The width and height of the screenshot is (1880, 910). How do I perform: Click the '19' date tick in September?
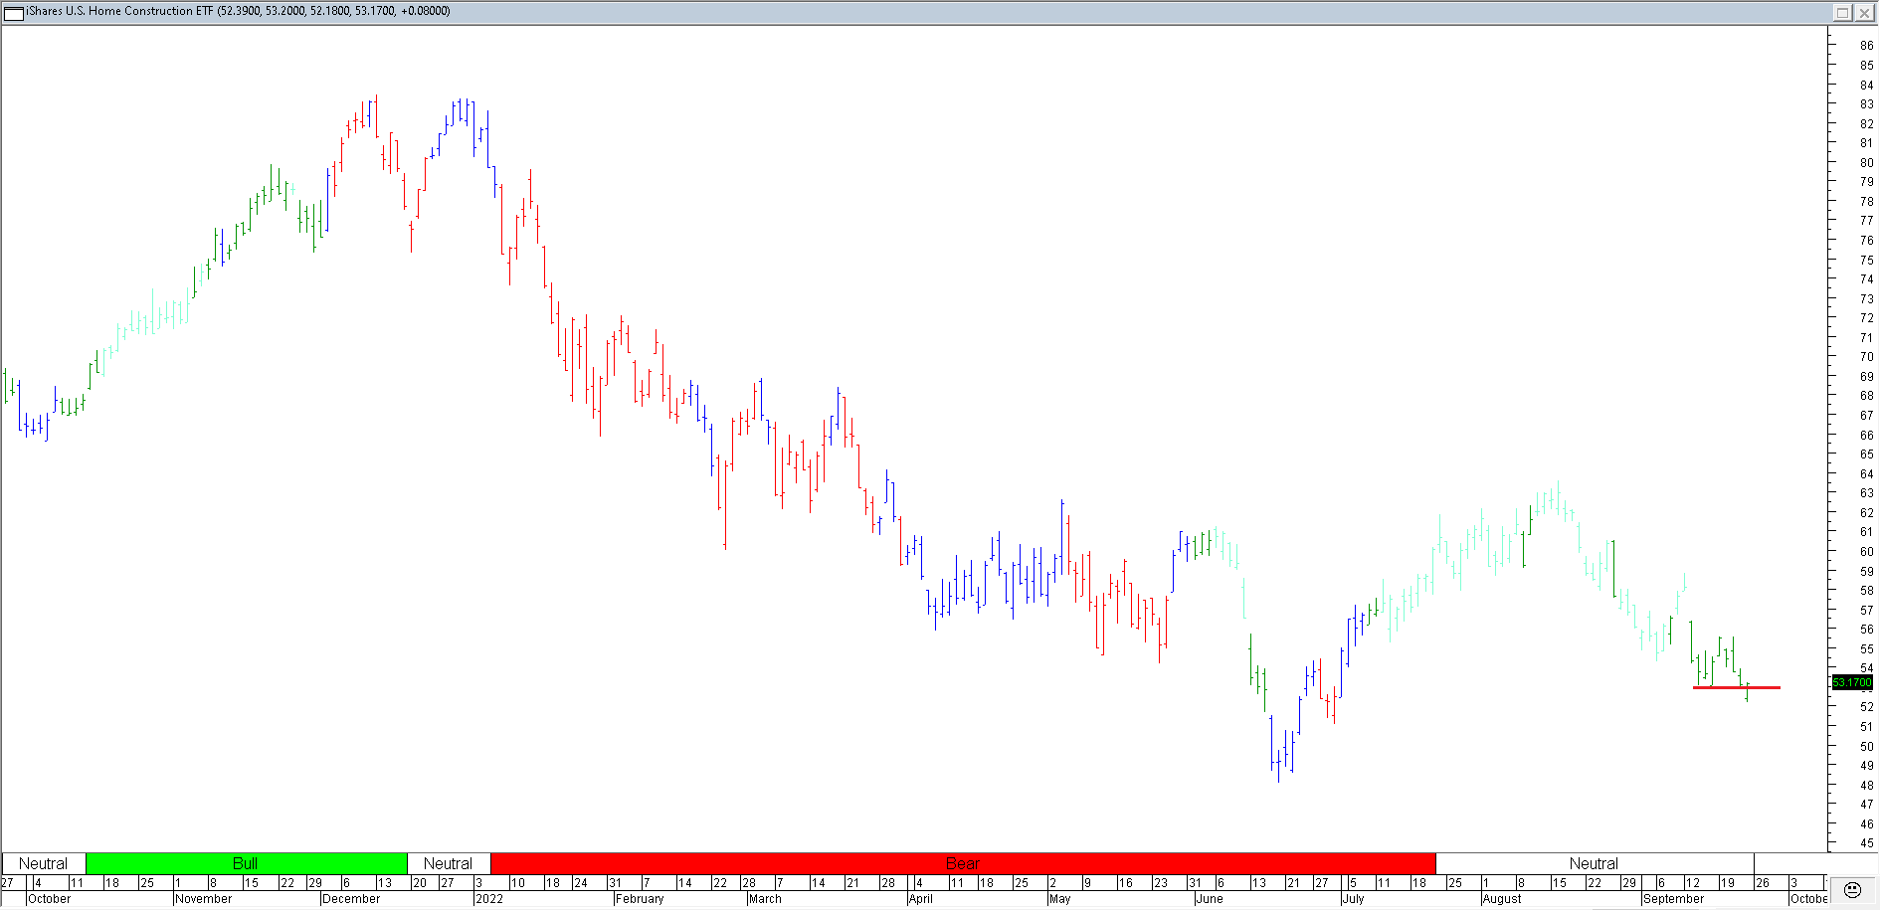1728,883
